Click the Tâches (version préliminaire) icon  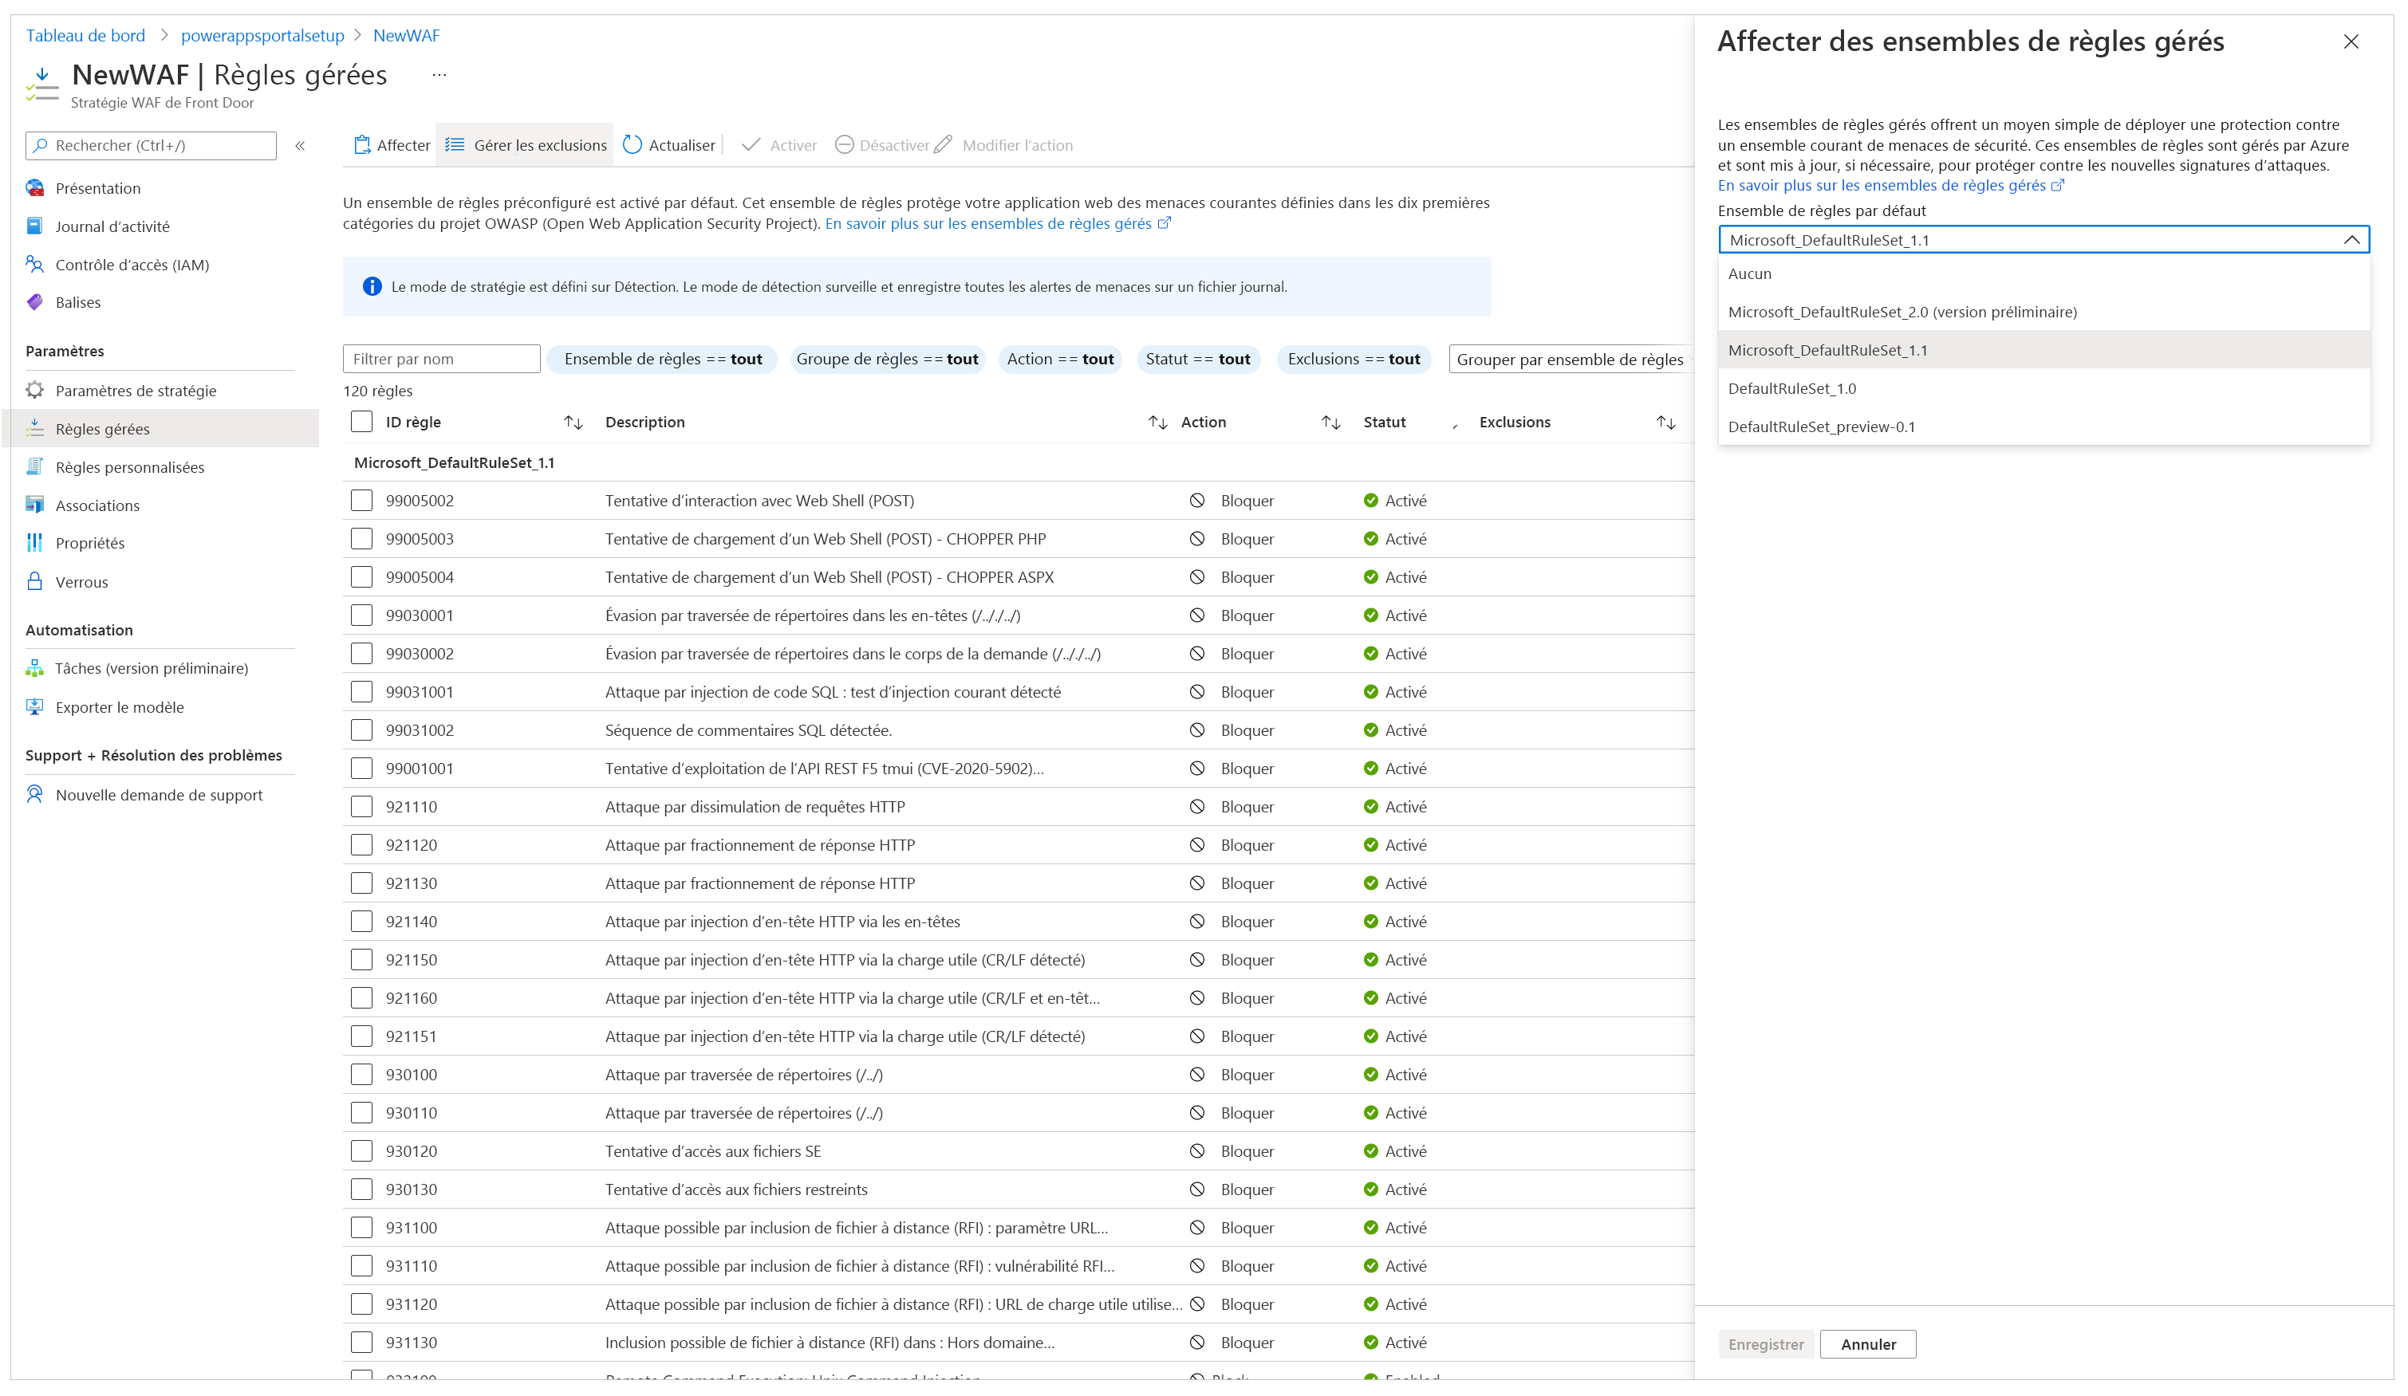tap(35, 668)
